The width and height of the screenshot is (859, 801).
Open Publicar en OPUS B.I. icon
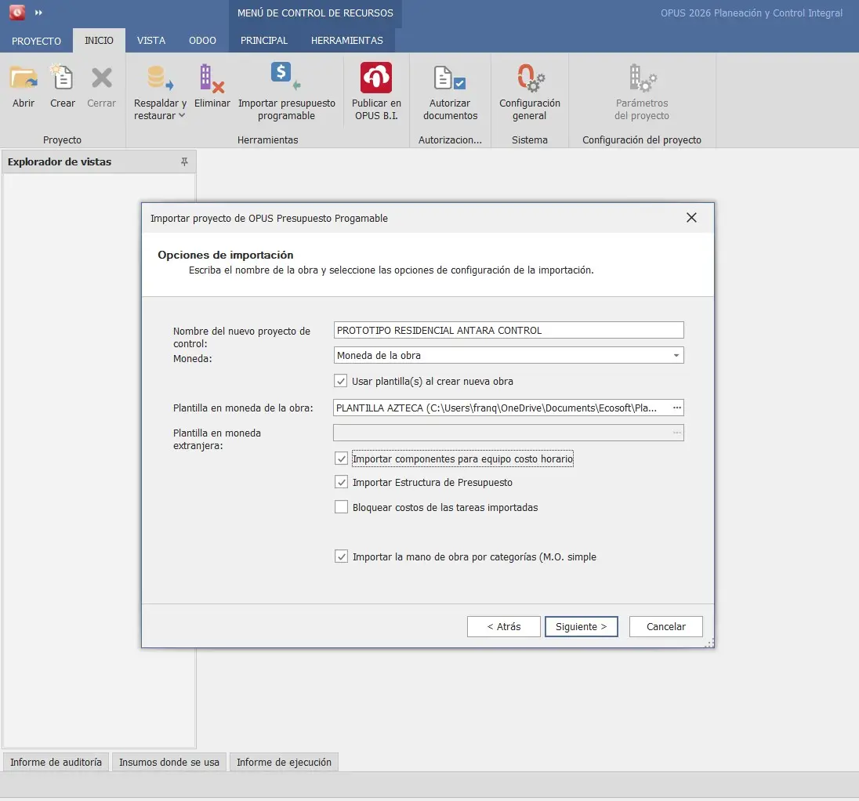376,78
